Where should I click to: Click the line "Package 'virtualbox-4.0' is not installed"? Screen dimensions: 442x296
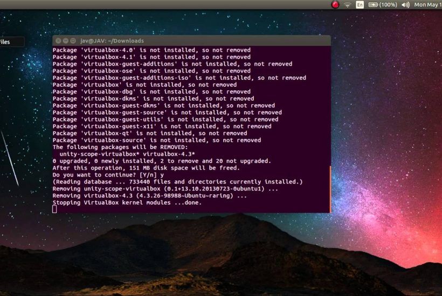(151, 50)
